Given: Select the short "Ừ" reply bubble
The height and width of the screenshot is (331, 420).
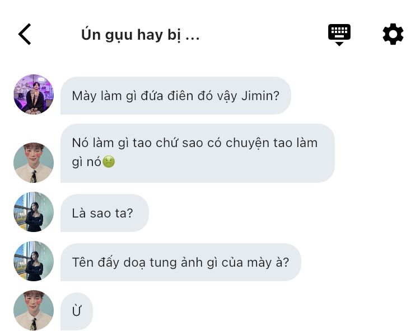Looking at the screenshot, I should click(x=77, y=311).
